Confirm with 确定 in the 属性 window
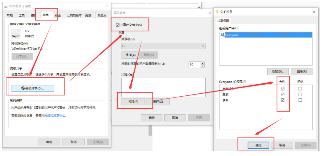The width and height of the screenshot is (323, 156). pos(49,142)
